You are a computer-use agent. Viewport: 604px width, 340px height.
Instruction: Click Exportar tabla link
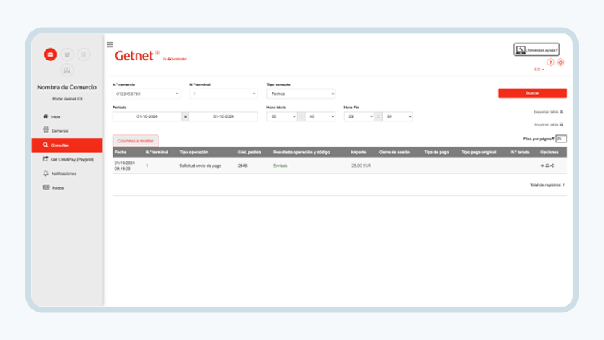(548, 112)
